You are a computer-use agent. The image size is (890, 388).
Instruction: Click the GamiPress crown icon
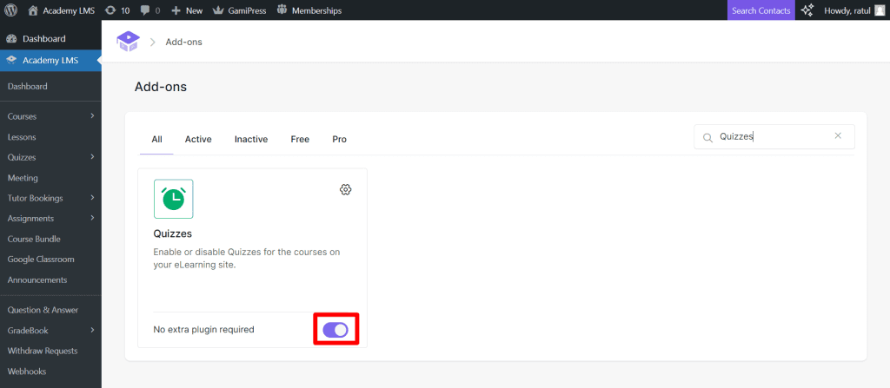[219, 10]
